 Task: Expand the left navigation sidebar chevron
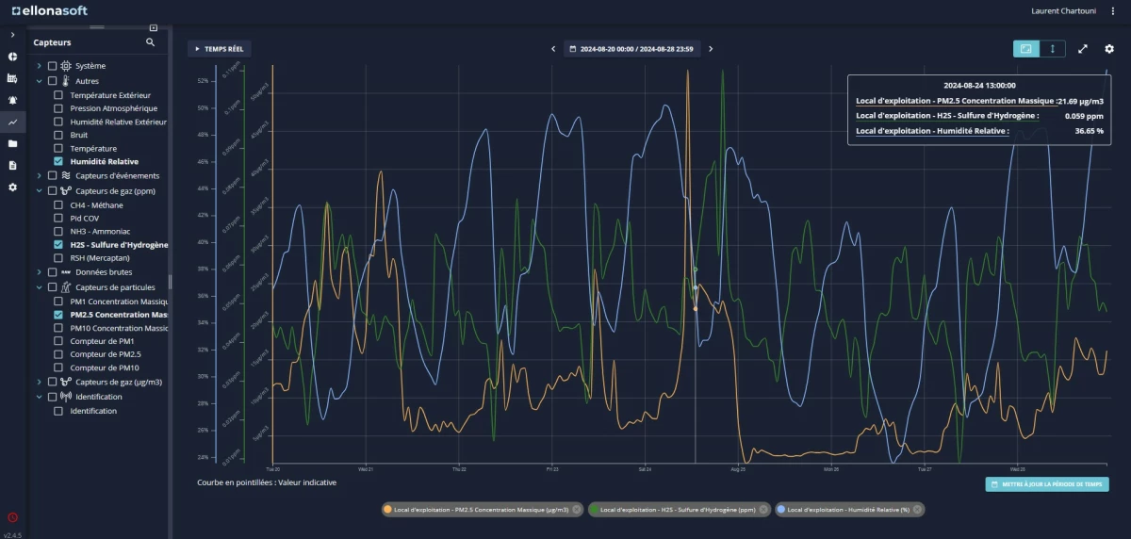click(x=12, y=35)
